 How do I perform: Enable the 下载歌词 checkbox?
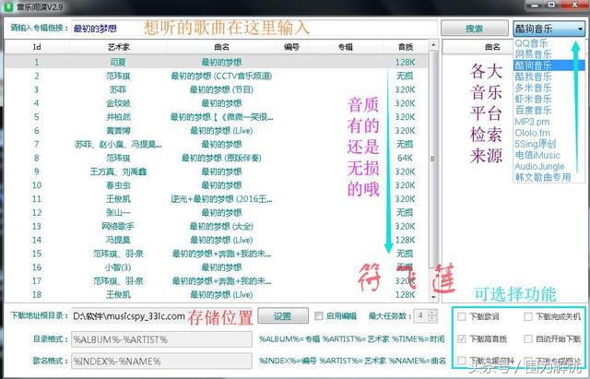[462, 317]
